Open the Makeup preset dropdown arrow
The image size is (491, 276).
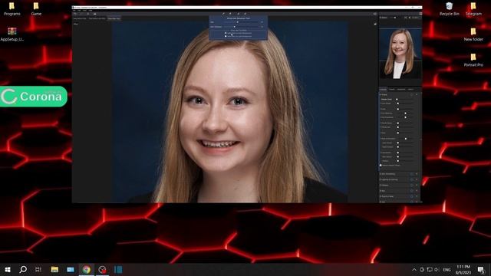pyautogui.click(x=417, y=186)
